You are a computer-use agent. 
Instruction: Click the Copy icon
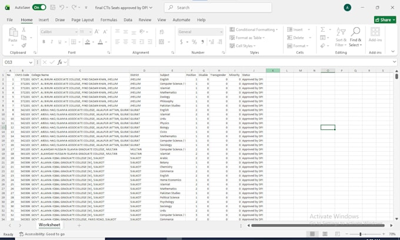tap(24, 38)
